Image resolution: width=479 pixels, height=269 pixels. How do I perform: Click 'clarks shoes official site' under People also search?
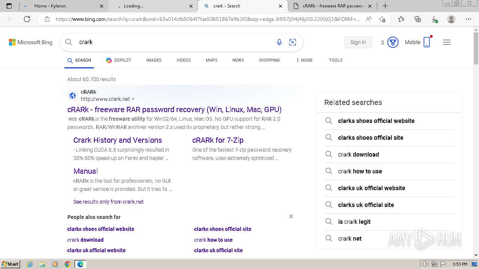click(223, 229)
